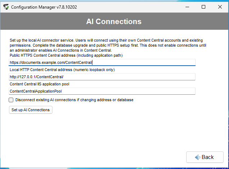Click the Local HTTP Content Central address field
Image resolution: width=229 pixels, height=169 pixels.
click(102, 77)
